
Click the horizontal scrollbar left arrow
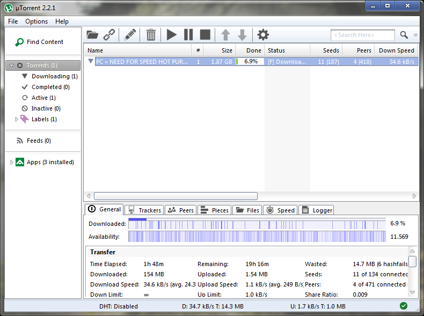tap(89, 196)
